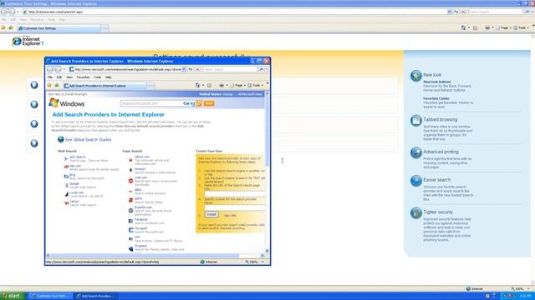Click the Lycos.com provider icon
This screenshot has width=535, height=300.
66,194
